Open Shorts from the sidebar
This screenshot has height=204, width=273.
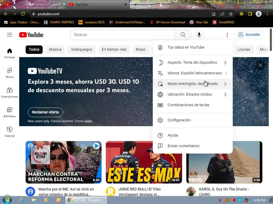click(10, 73)
